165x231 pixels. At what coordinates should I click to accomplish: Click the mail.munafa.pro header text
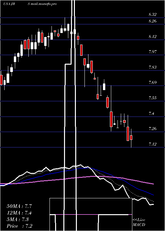44,4
